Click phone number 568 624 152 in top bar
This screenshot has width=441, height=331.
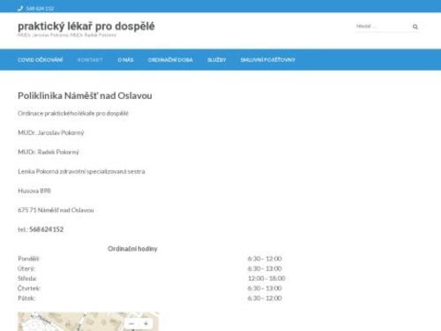(x=40, y=9)
